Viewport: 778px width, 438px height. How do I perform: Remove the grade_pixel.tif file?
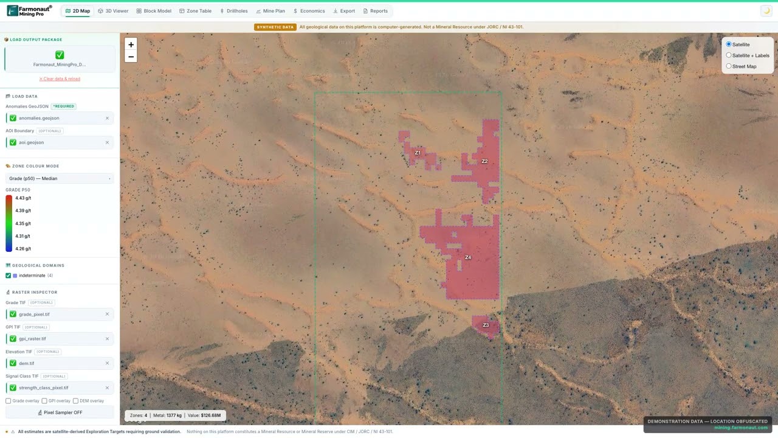pyautogui.click(x=107, y=315)
